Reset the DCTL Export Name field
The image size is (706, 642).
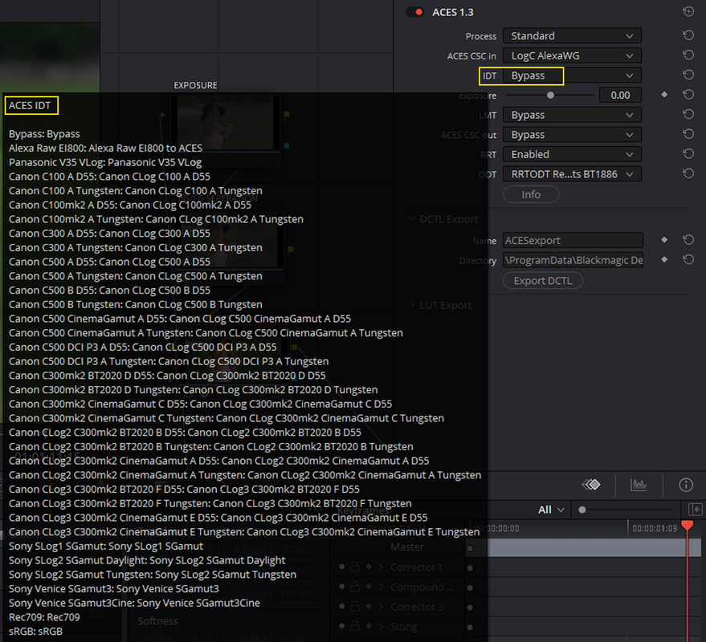pyautogui.click(x=688, y=240)
